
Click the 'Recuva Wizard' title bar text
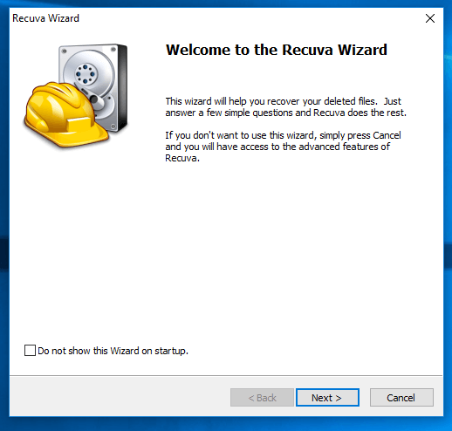pyautogui.click(x=45, y=18)
